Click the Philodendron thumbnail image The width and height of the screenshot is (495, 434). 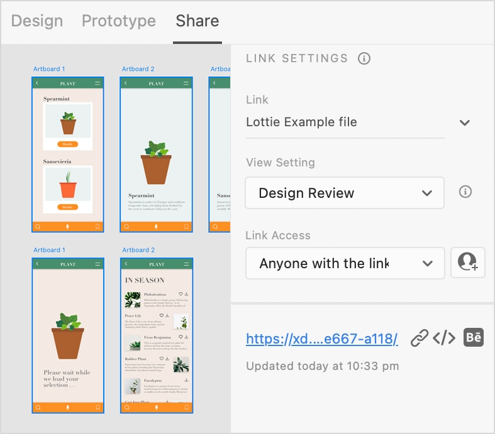coord(133,300)
